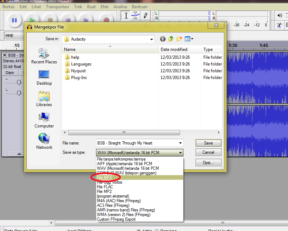The image size is (288, 231).
Task: Open the MME audio host dropdown
Action: [14, 36]
